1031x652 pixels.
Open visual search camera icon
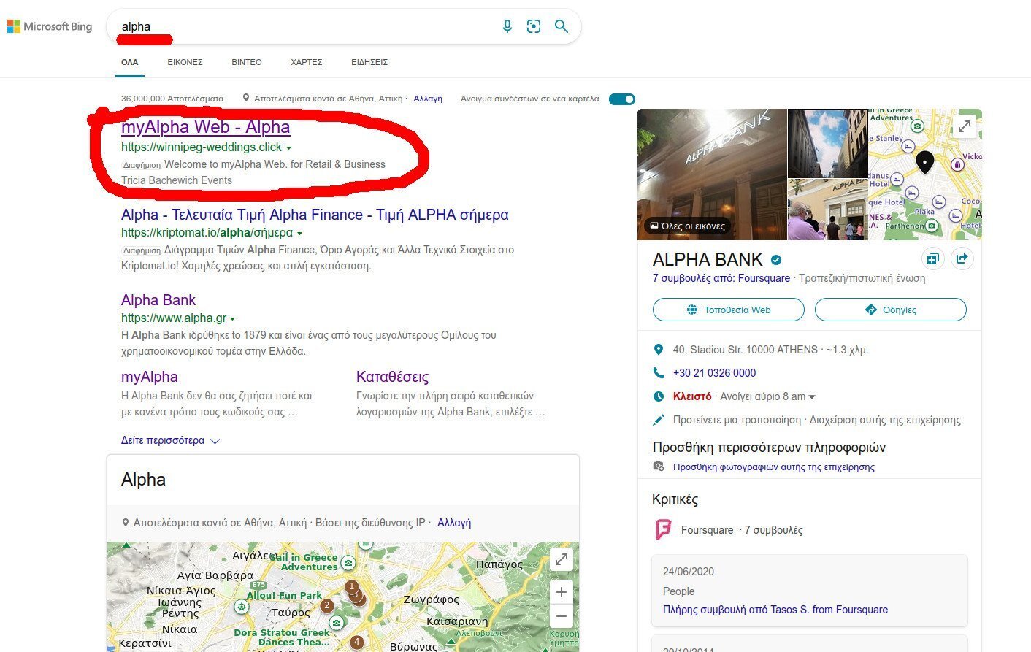click(534, 26)
